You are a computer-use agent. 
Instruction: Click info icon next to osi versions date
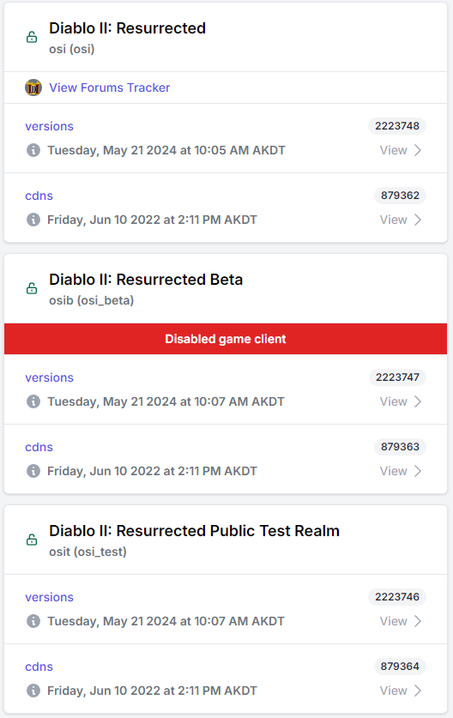[33, 150]
